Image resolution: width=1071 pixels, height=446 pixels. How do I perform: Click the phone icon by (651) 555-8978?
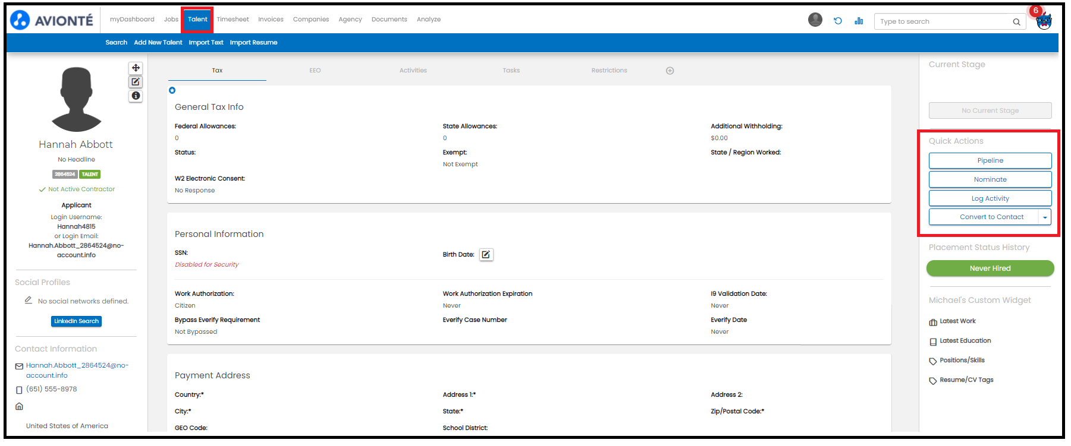coord(19,390)
